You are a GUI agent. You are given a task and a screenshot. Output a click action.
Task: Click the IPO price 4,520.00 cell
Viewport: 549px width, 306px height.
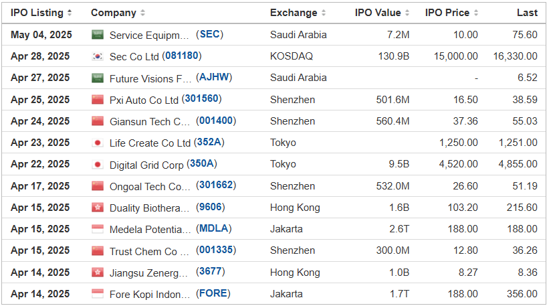pos(459,164)
